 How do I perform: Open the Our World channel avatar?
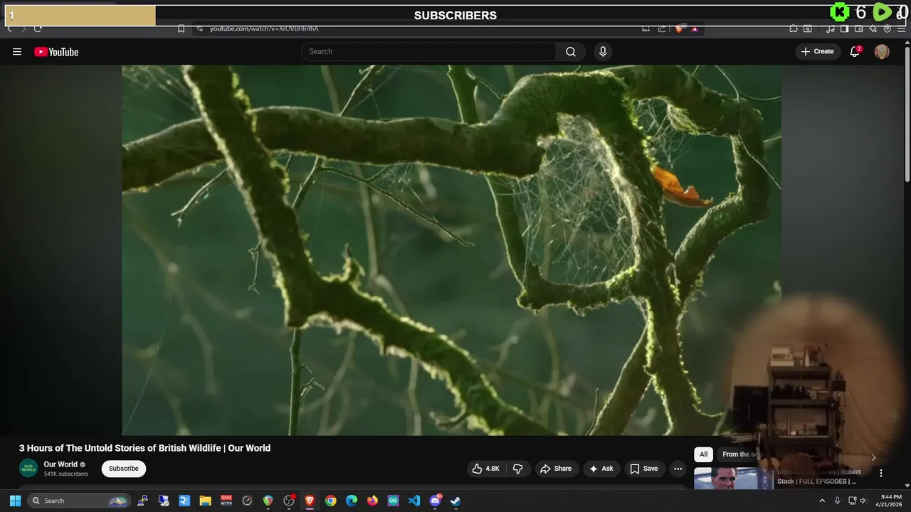pyautogui.click(x=28, y=469)
